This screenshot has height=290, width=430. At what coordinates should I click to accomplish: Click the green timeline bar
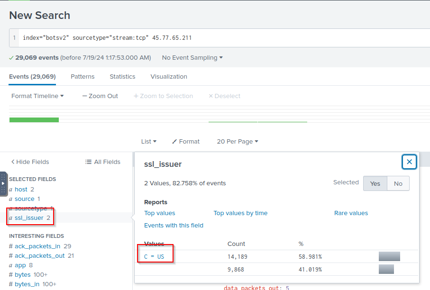(34, 120)
